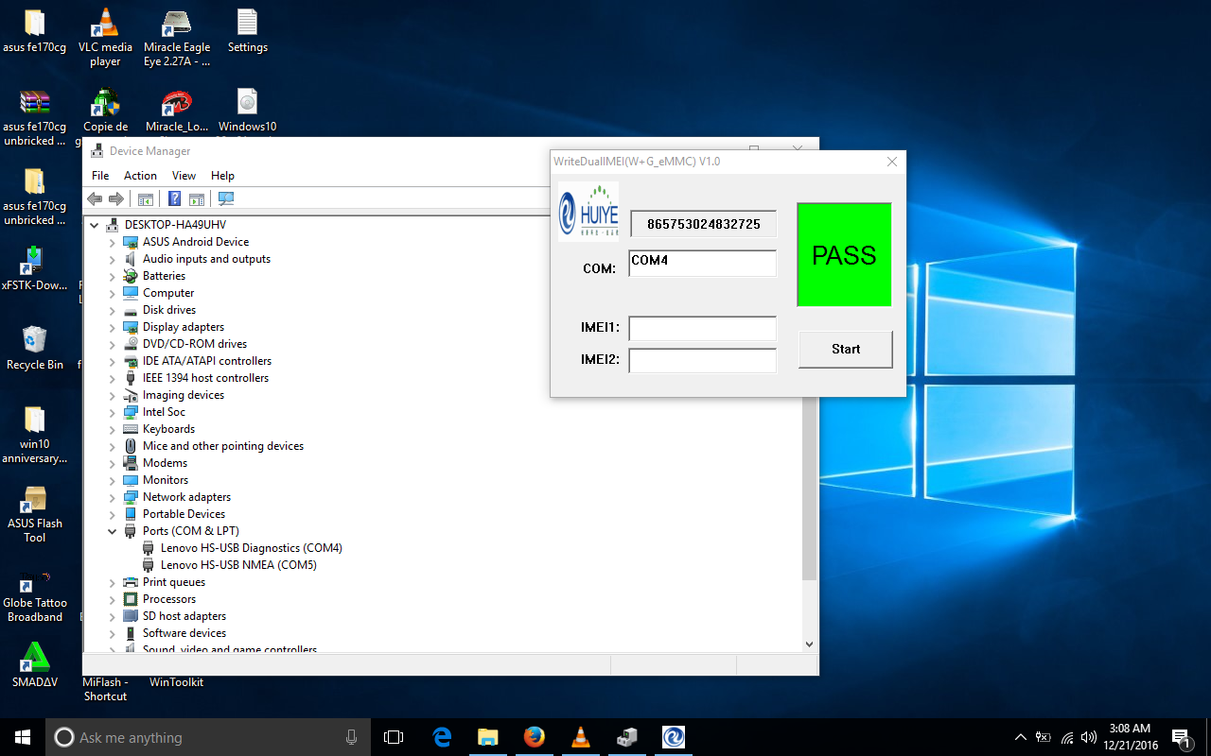Open the Action Center notification icon
Viewport: 1211px width, 756px height.
click(1182, 737)
